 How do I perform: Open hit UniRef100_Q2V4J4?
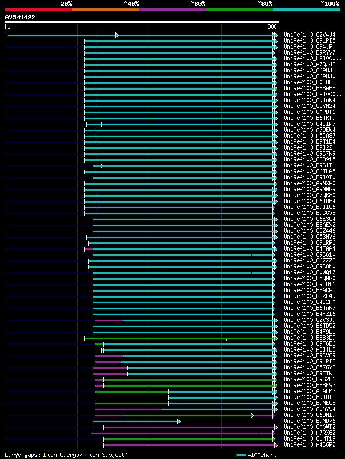(309, 35)
